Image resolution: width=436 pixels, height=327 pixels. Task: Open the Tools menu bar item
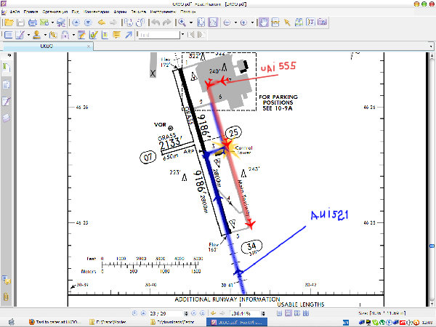tap(163, 12)
